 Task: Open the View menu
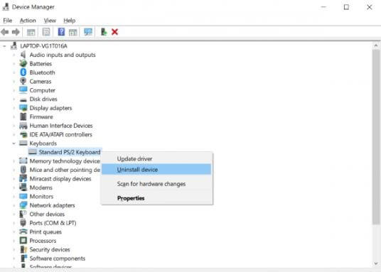50,21
